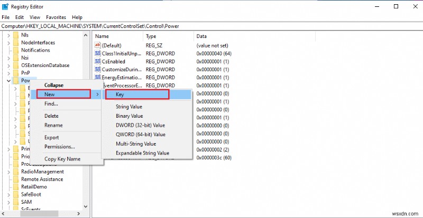The image size is (423, 218).
Task: Click tree pane scroll up arrow
Action: [86, 35]
